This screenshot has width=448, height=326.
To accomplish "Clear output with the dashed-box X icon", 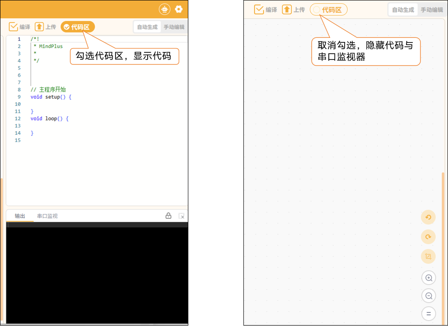I will coord(182,216).
